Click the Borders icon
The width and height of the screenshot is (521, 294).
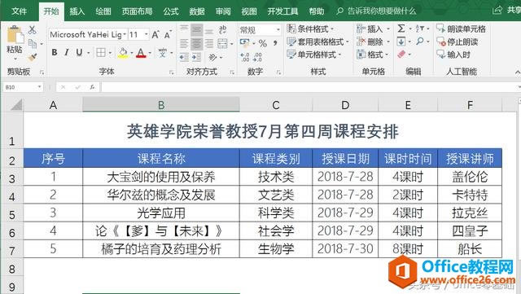tap(101, 52)
